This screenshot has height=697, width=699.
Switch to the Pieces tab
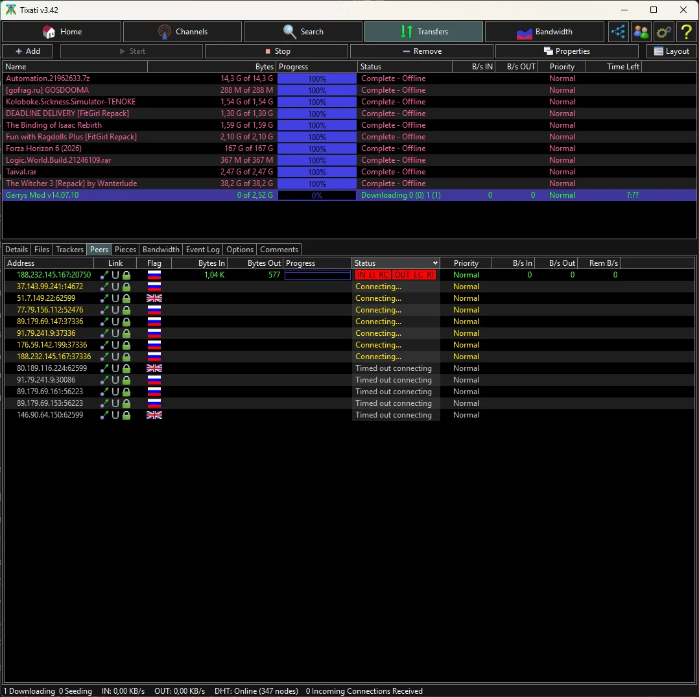coord(125,250)
